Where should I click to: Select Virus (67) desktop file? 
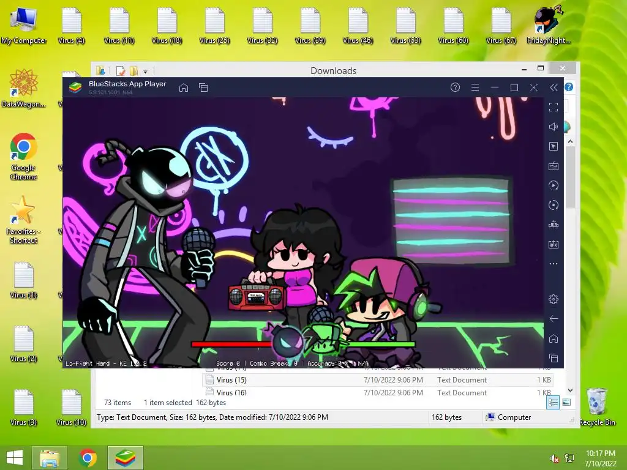[501, 24]
